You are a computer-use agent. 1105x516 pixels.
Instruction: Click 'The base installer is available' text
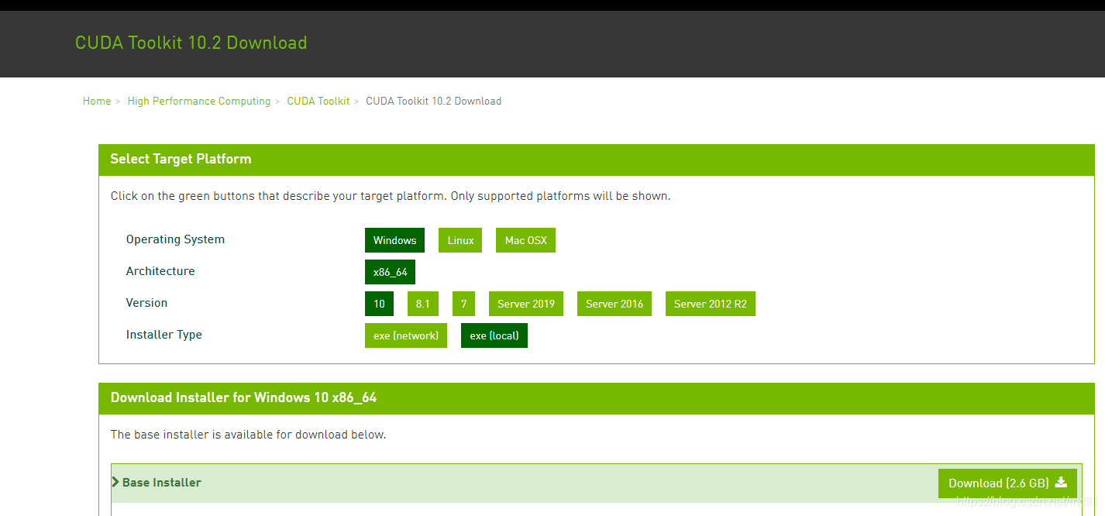pos(248,435)
